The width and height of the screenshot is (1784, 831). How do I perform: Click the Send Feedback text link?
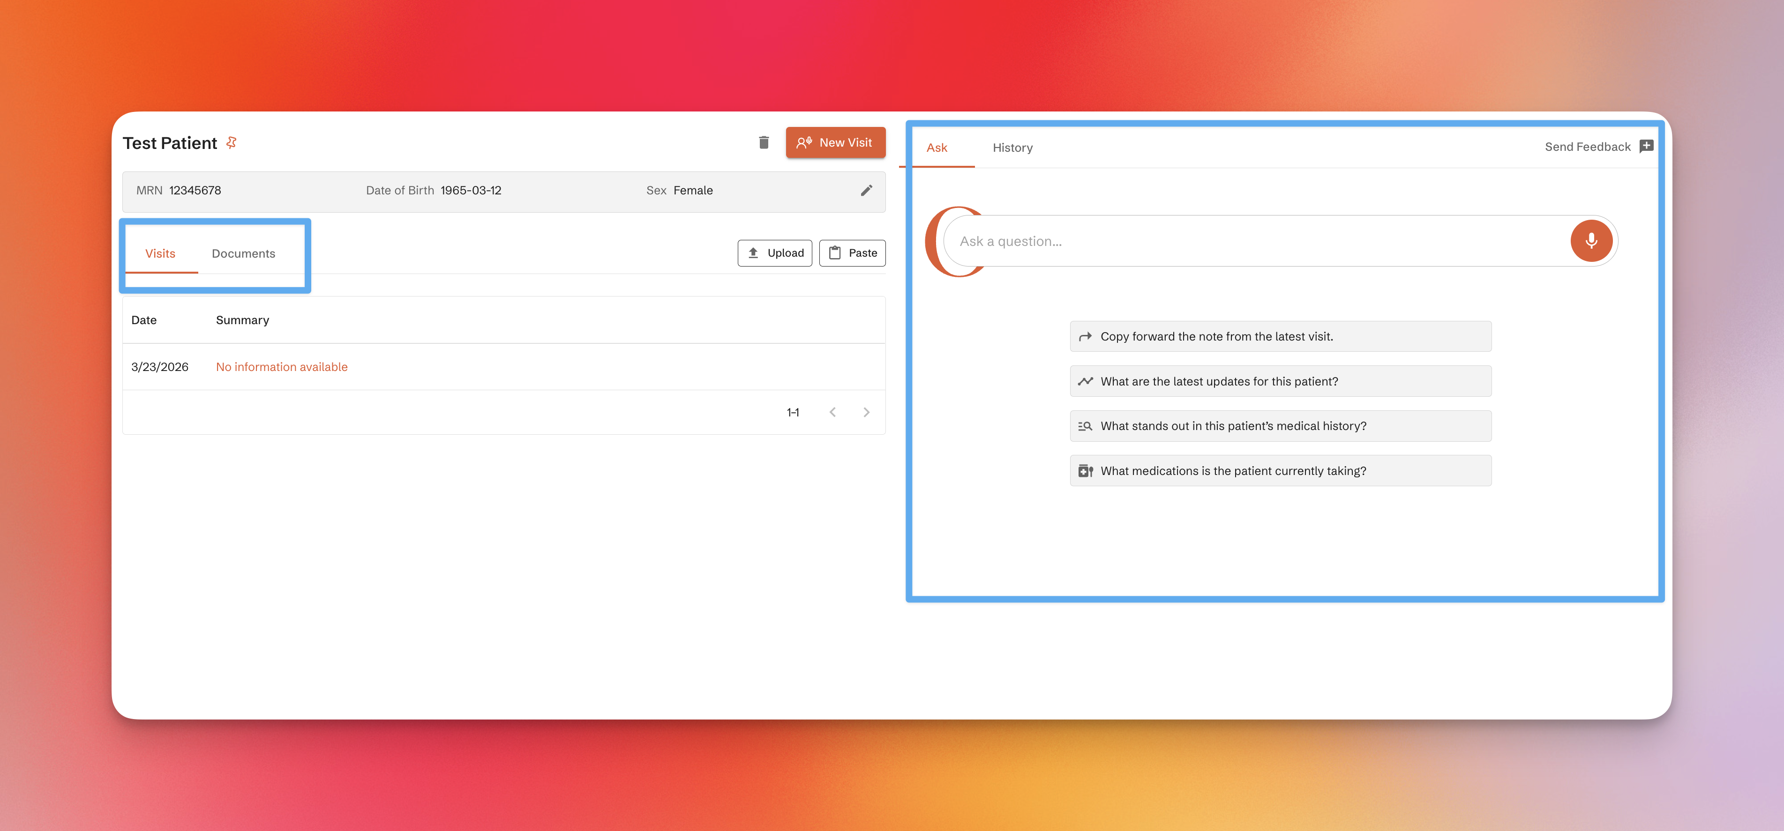[x=1587, y=147]
